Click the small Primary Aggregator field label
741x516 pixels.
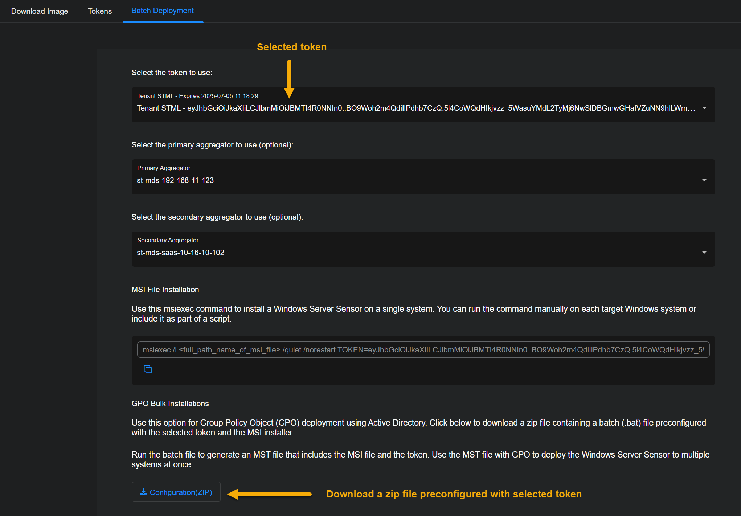tap(164, 168)
